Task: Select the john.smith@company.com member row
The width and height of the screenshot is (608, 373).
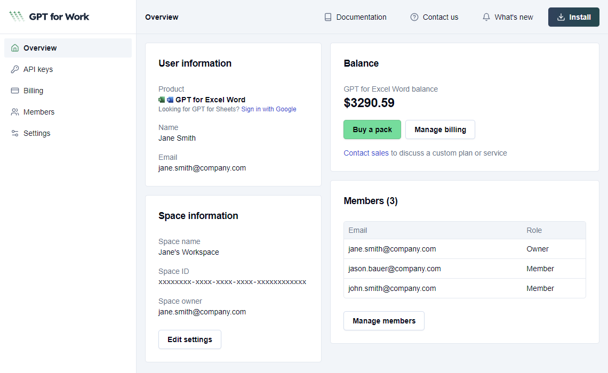Action: point(465,289)
